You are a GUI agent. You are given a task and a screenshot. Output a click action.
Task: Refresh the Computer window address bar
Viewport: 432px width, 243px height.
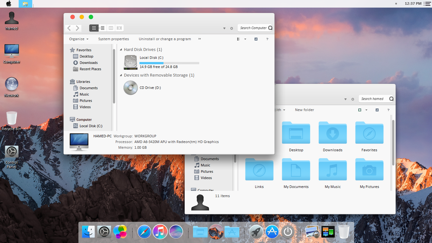click(231, 28)
